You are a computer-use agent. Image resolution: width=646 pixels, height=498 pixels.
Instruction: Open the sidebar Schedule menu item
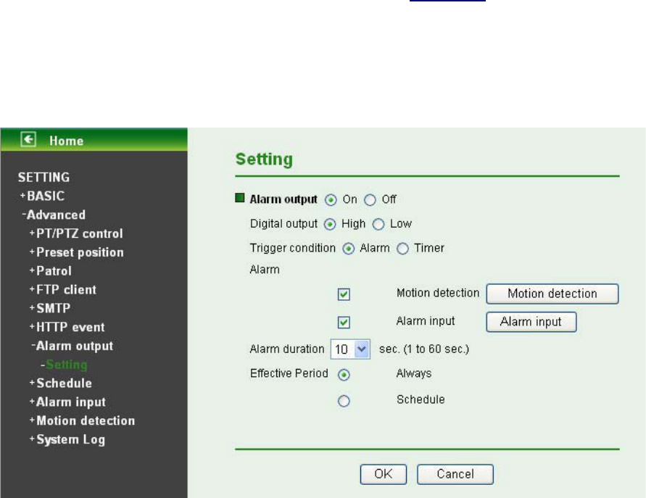[x=61, y=383]
